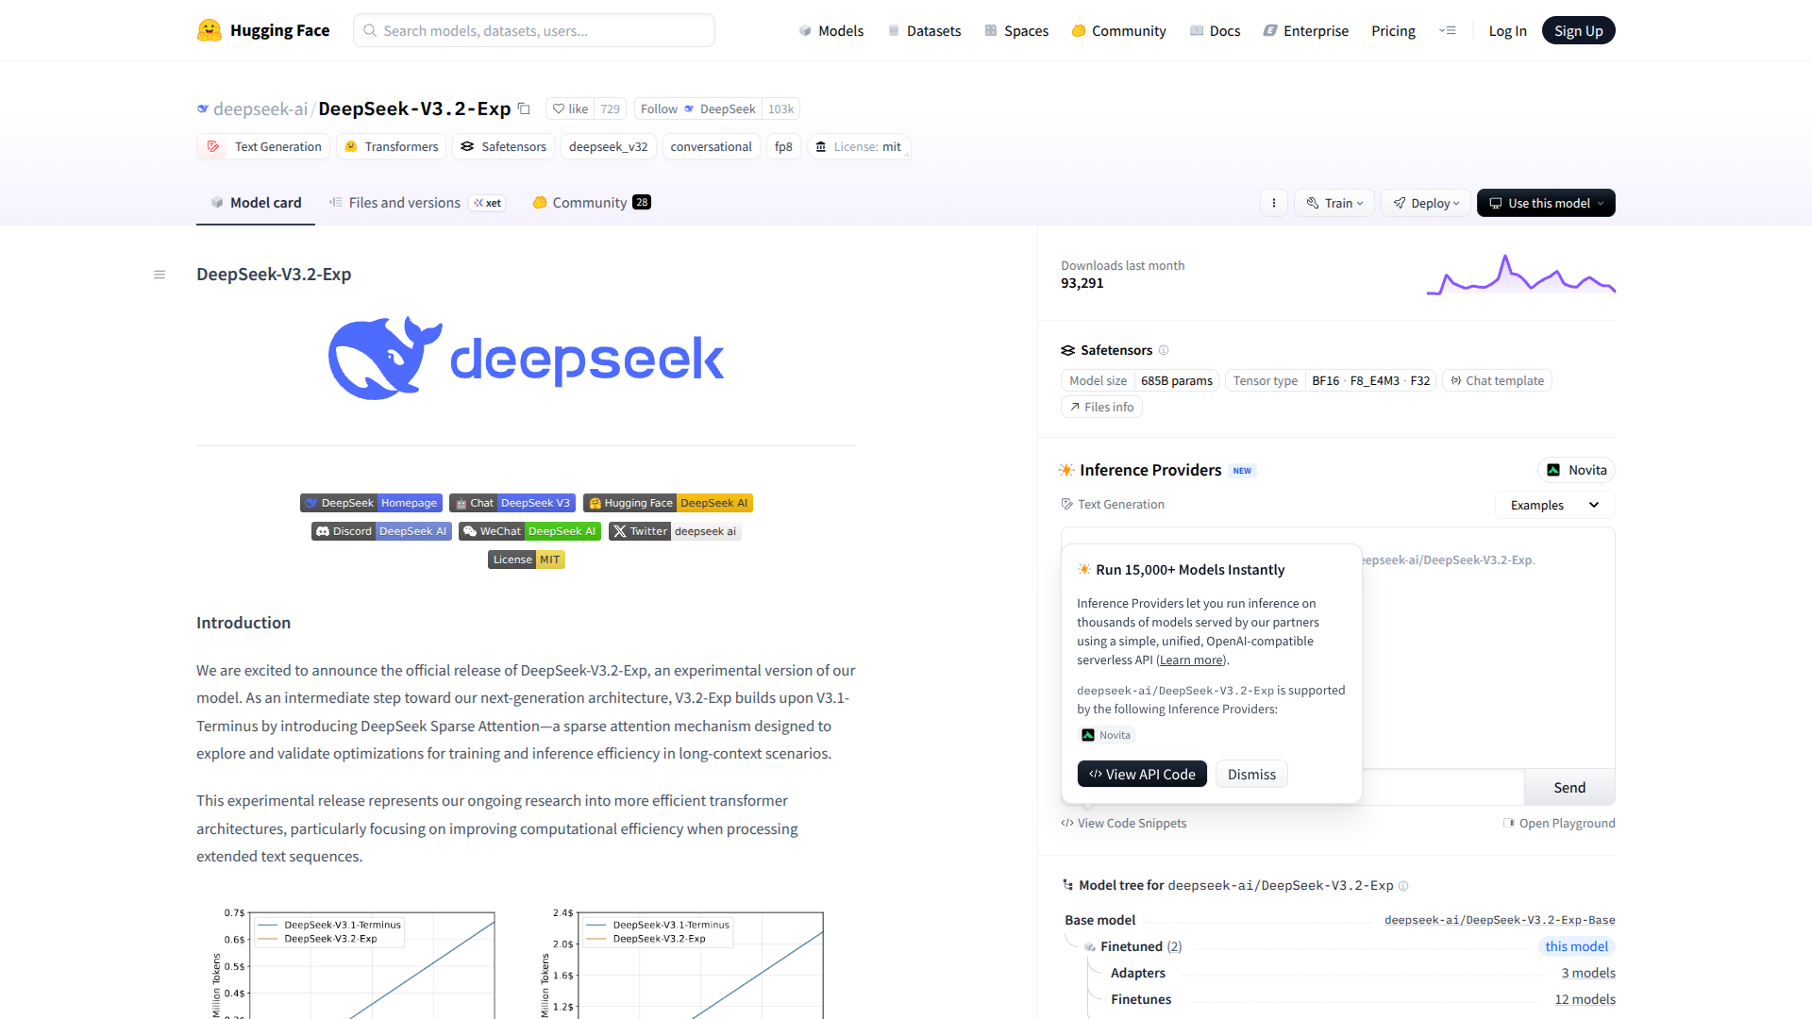This screenshot has height=1019, width=1812.
Task: Copy the model name to clipboard
Action: pyautogui.click(x=525, y=109)
